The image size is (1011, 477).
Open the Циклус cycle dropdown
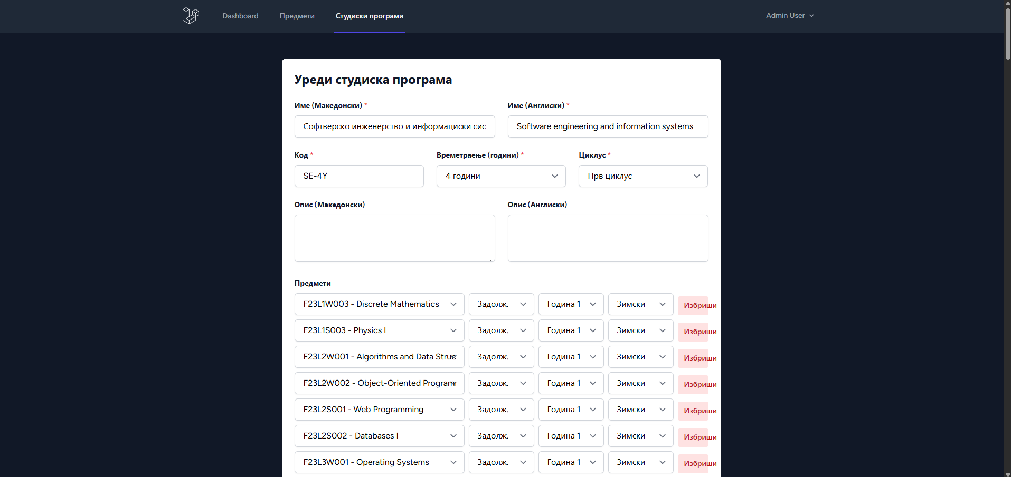pos(642,176)
